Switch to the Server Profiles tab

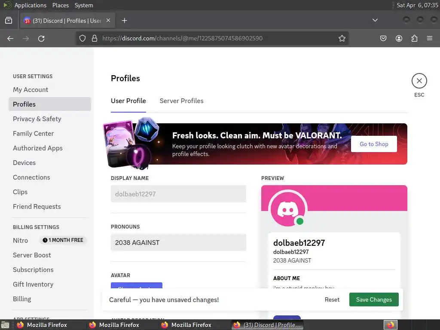(x=181, y=101)
